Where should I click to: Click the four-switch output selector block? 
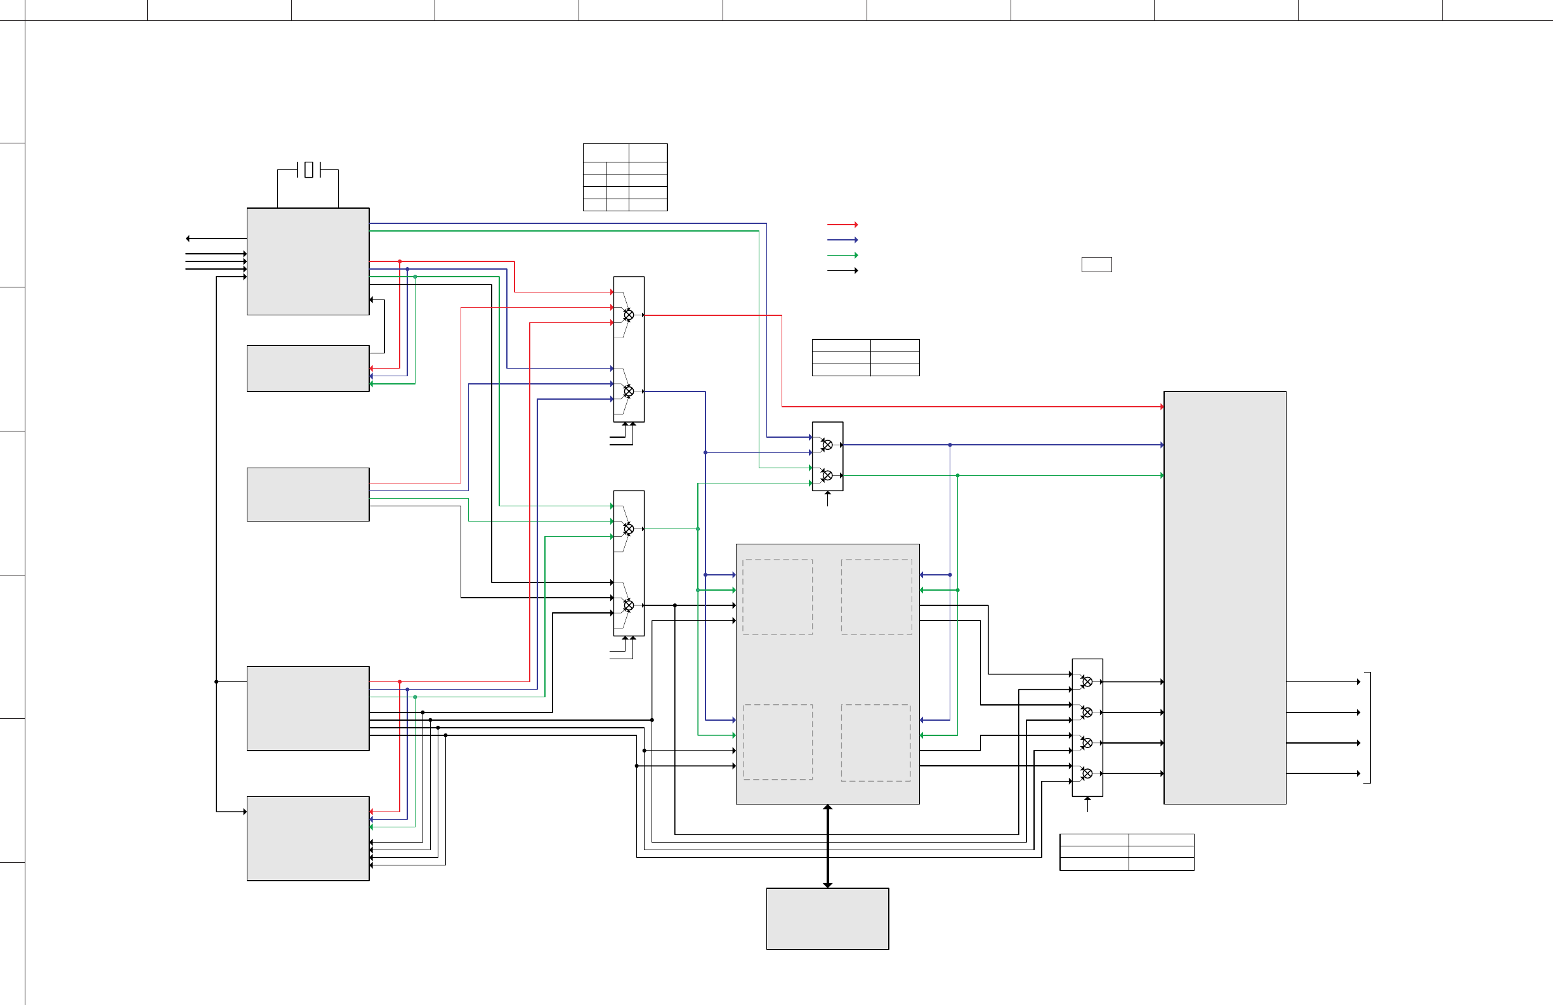pyautogui.click(x=1087, y=727)
